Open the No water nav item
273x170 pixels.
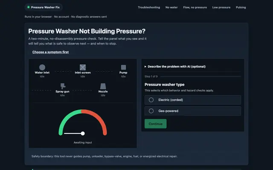[171, 7]
